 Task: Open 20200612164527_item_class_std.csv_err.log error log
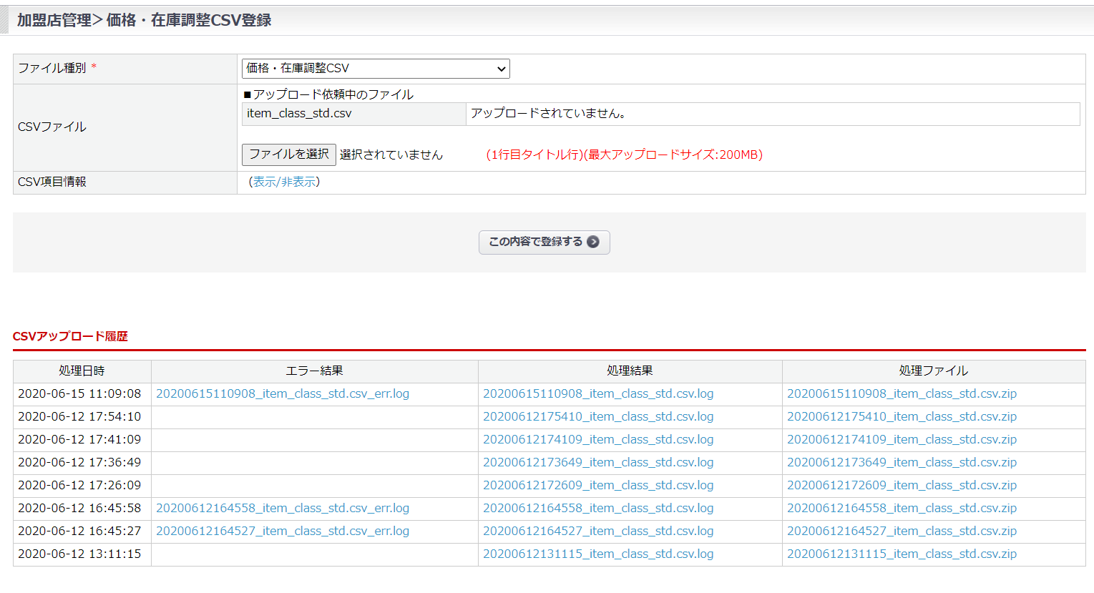coord(283,531)
